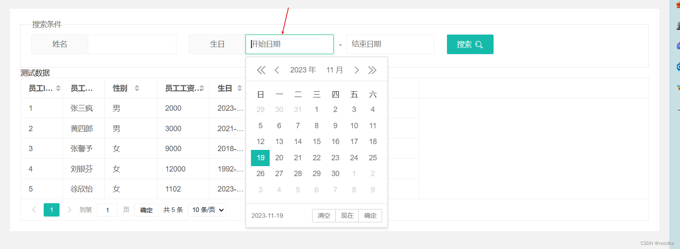This screenshot has width=680, height=249.
Task: Pick grayed date 31 of October
Action: click(x=298, y=110)
